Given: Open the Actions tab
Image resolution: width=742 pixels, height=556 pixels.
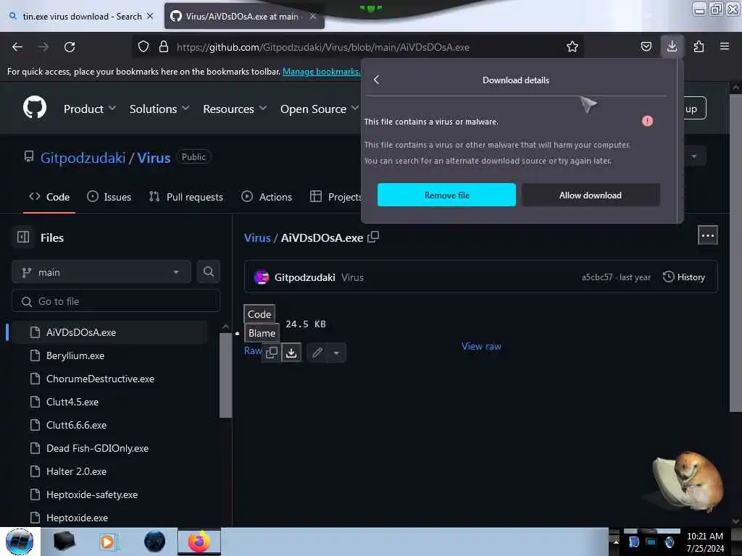Looking at the screenshot, I should 267,197.
